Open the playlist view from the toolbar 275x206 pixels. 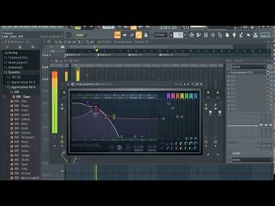pos(191,35)
